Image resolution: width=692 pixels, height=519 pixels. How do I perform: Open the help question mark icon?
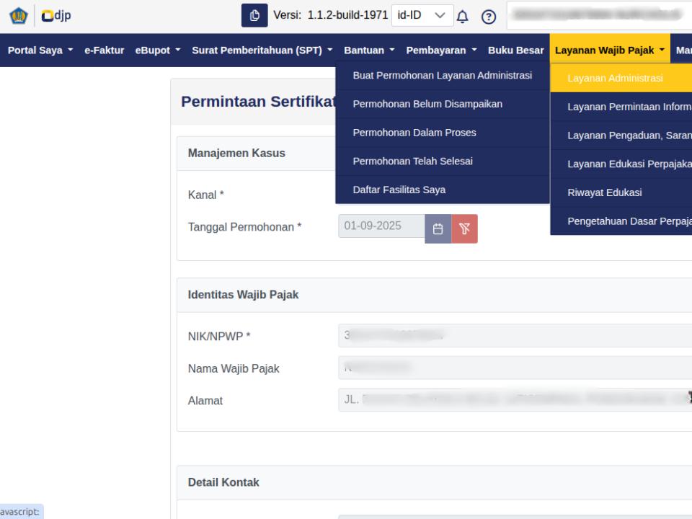tap(489, 17)
